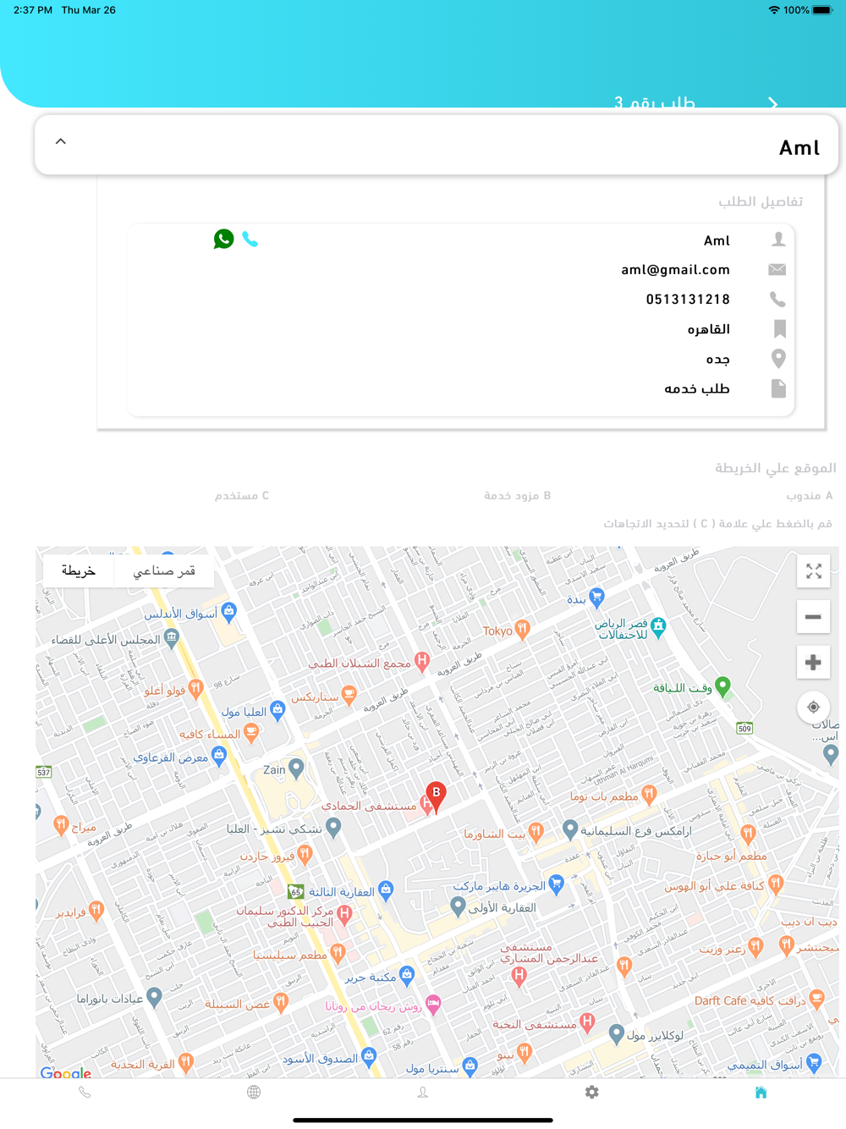Open settings gear in bottom bar
The image size is (846, 1129).
pyautogui.click(x=591, y=1093)
